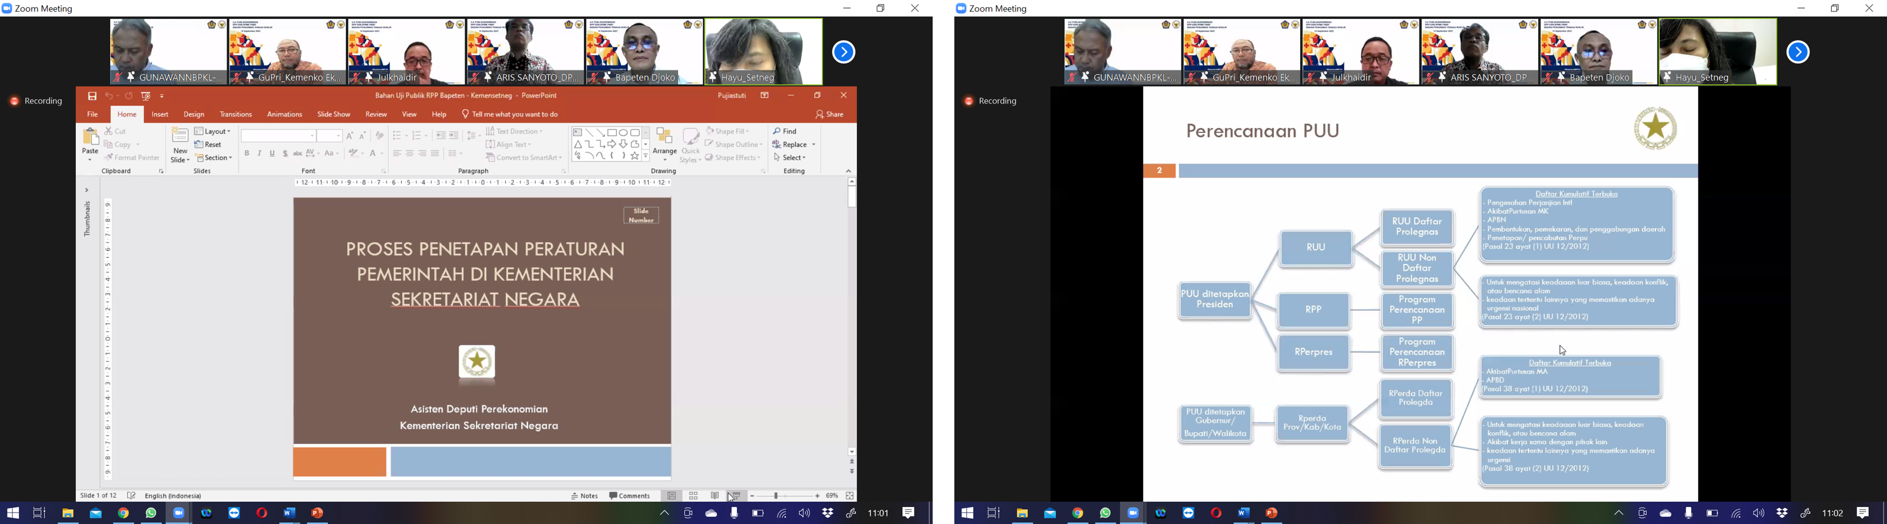Open the Select dropdown in Editing group

click(791, 158)
